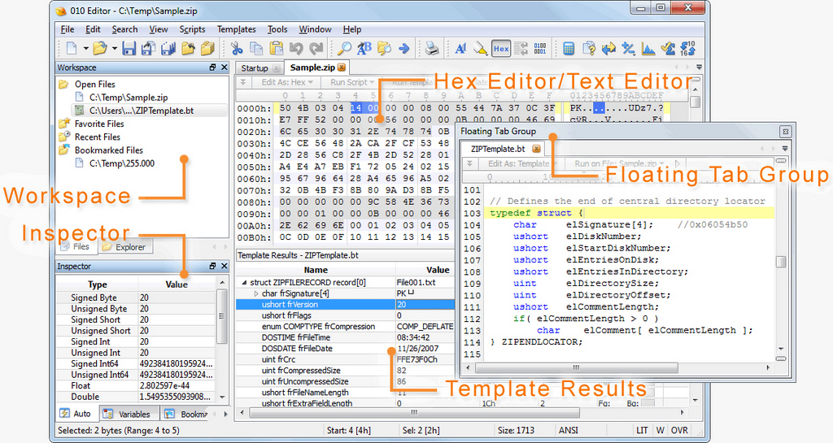Switch to the Files tab in Workspace
This screenshot has width=833, height=443.
click(x=76, y=247)
